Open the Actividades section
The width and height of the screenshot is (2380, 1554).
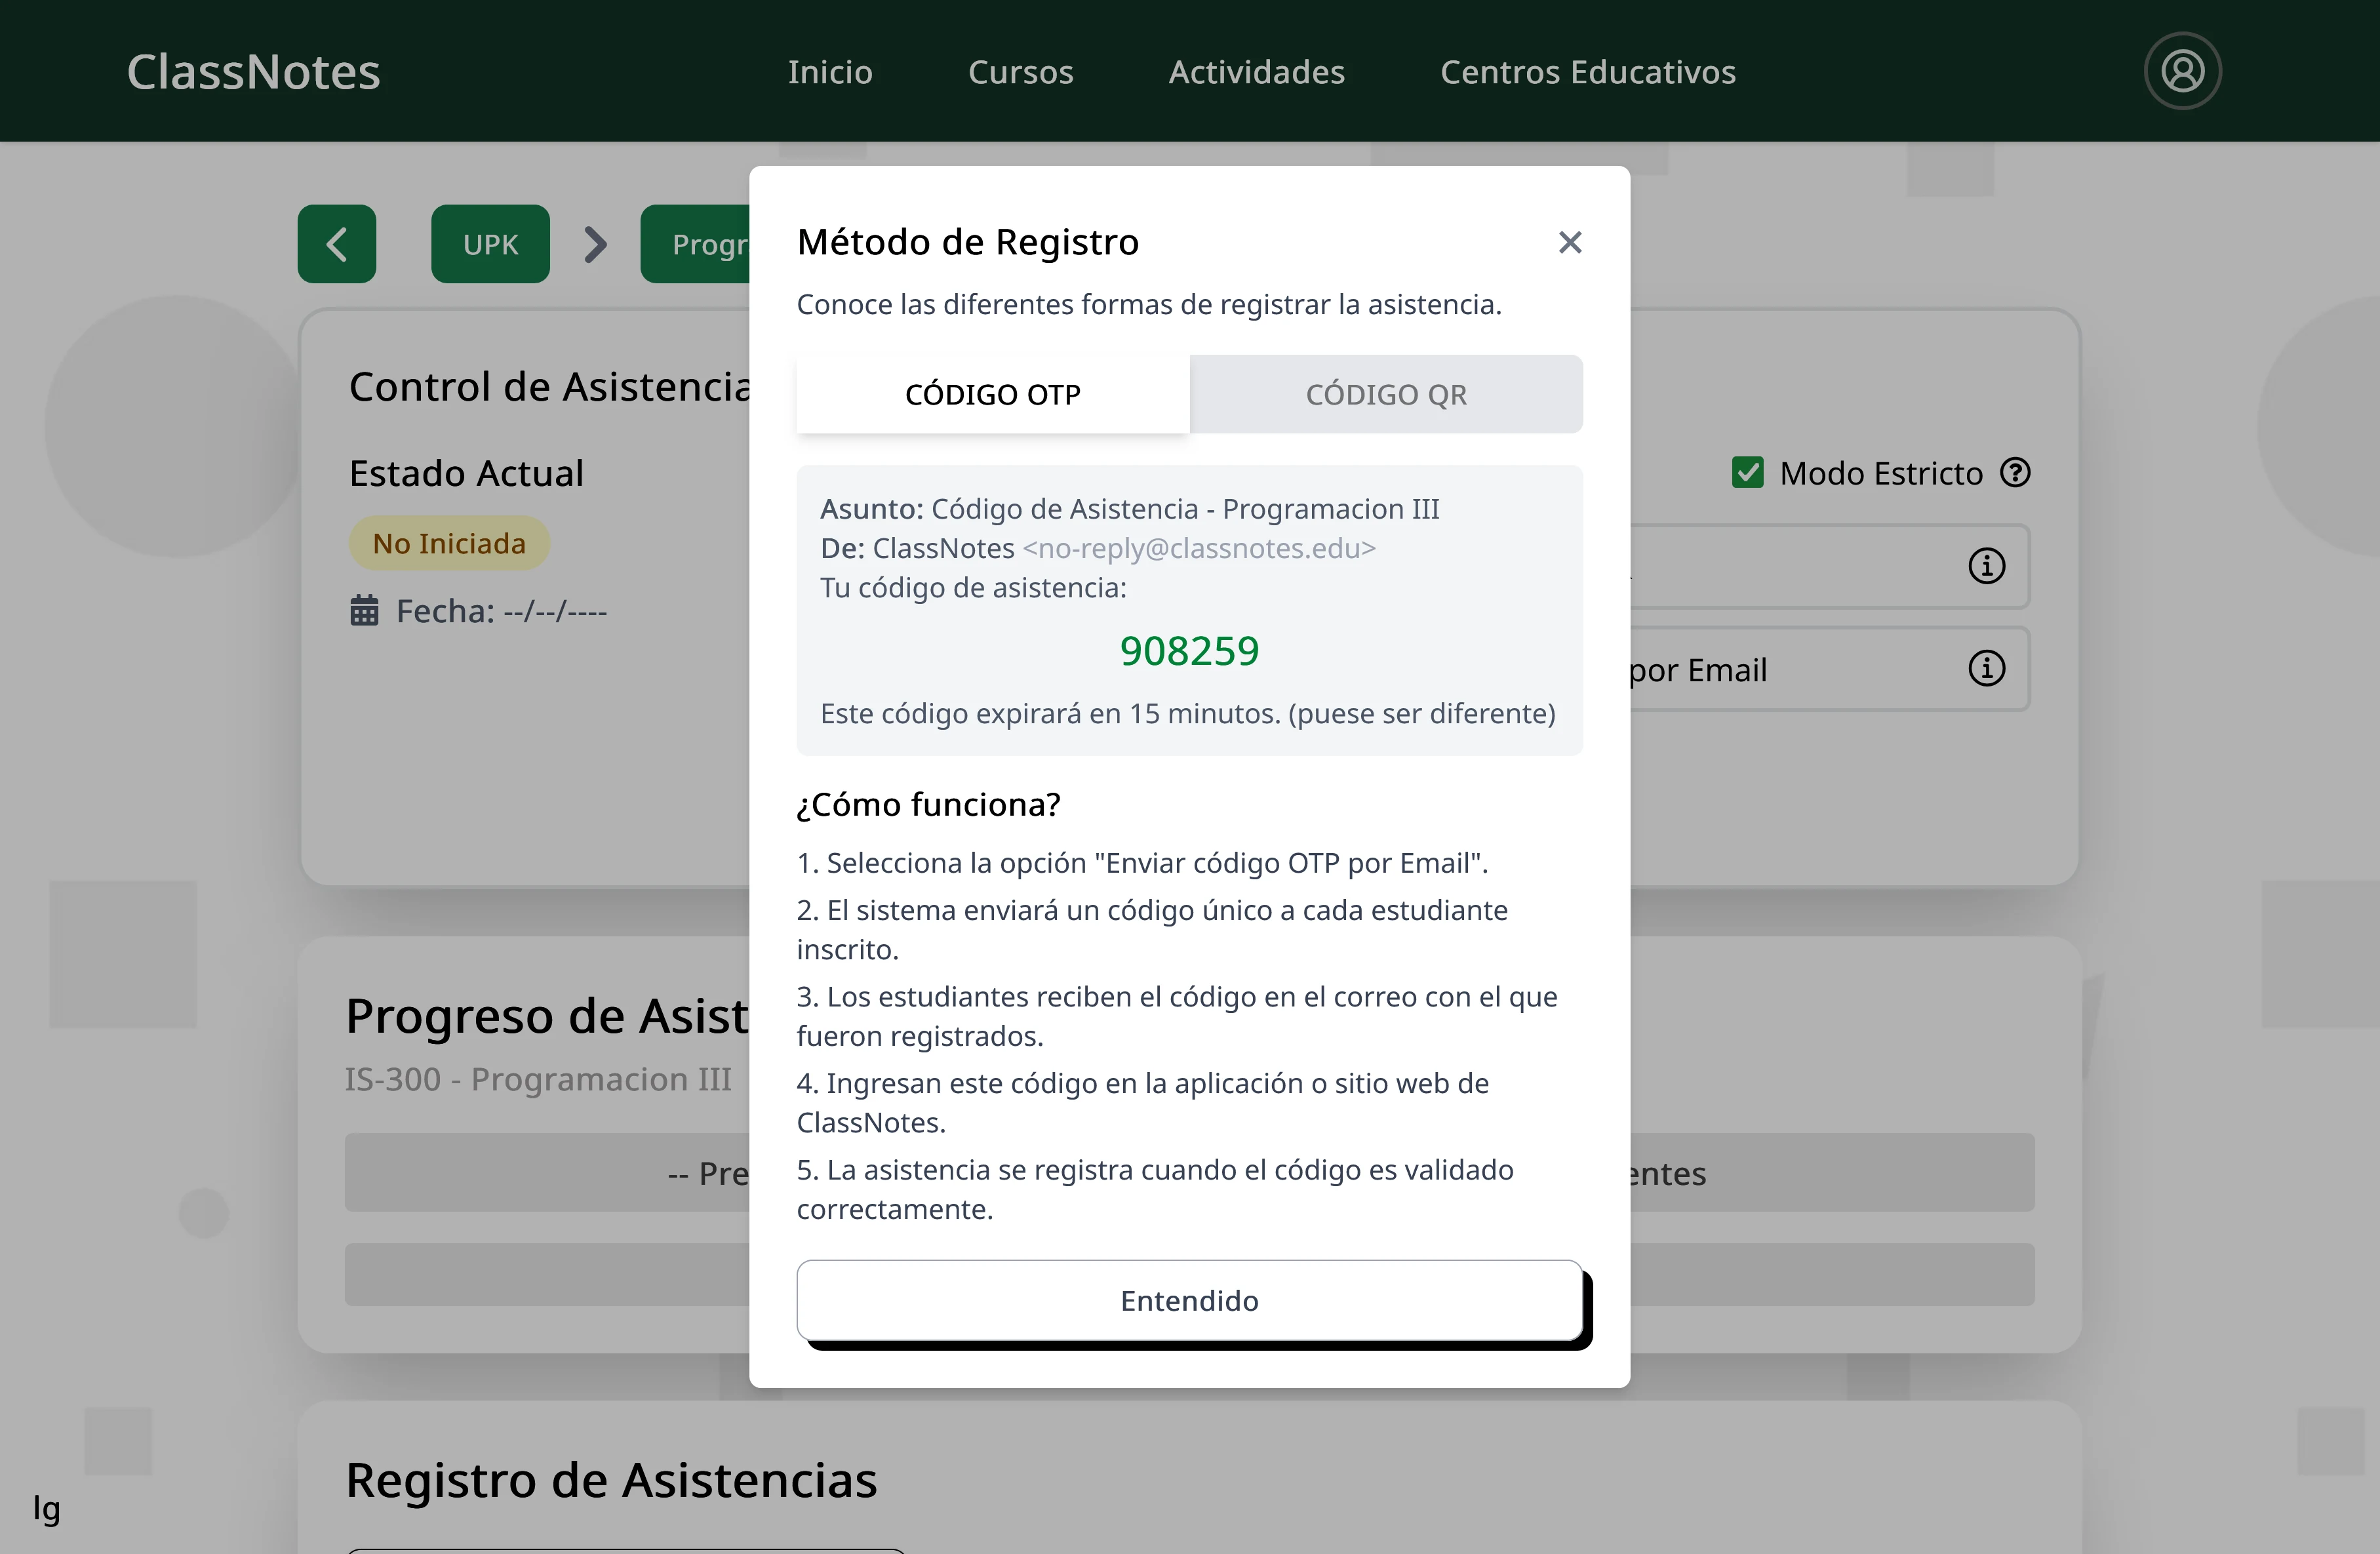(x=1256, y=71)
